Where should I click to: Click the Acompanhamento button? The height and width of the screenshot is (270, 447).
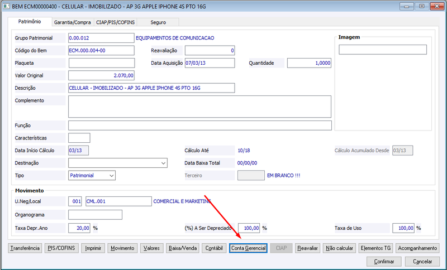(x=417, y=248)
